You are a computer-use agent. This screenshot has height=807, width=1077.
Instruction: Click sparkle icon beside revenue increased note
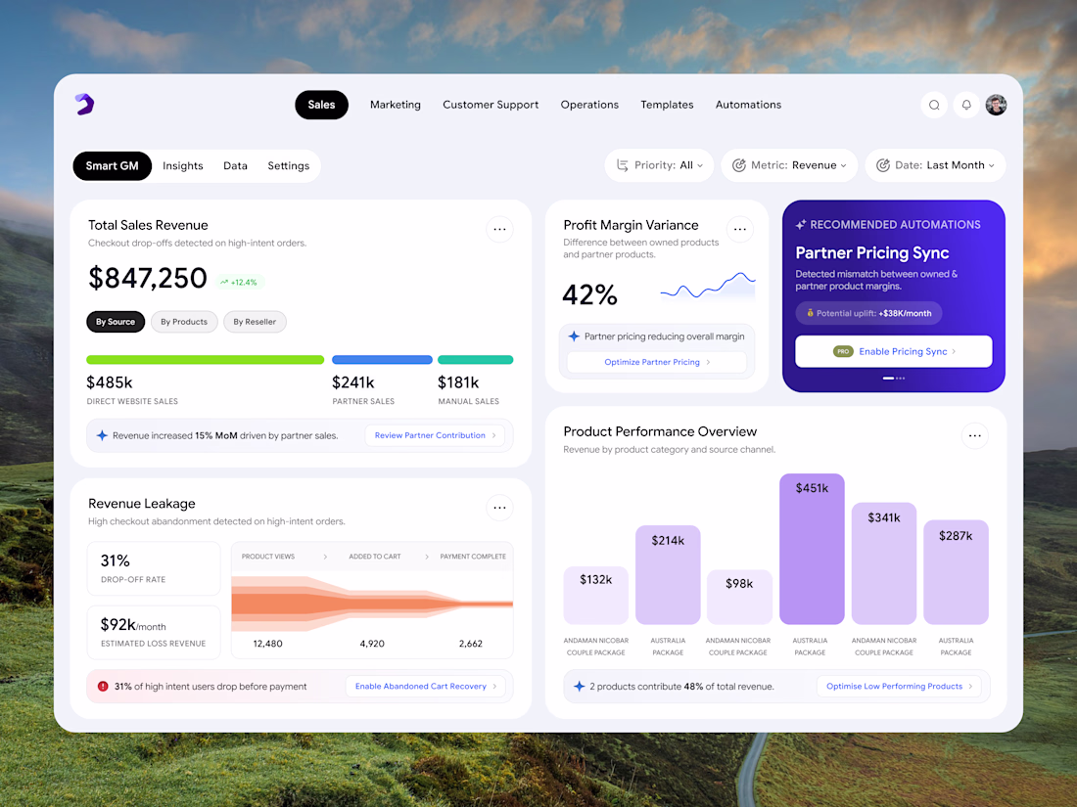coord(103,435)
